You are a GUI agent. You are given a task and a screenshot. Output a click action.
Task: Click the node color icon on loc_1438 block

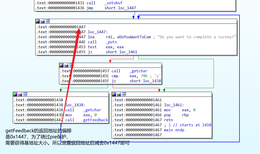[15, 94]
